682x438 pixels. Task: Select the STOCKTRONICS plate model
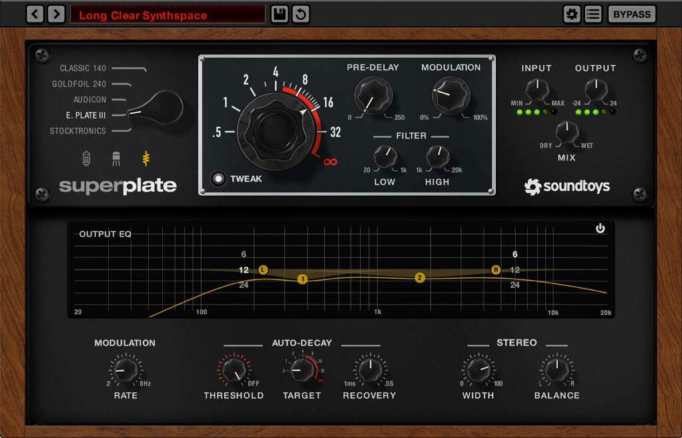[x=77, y=131]
